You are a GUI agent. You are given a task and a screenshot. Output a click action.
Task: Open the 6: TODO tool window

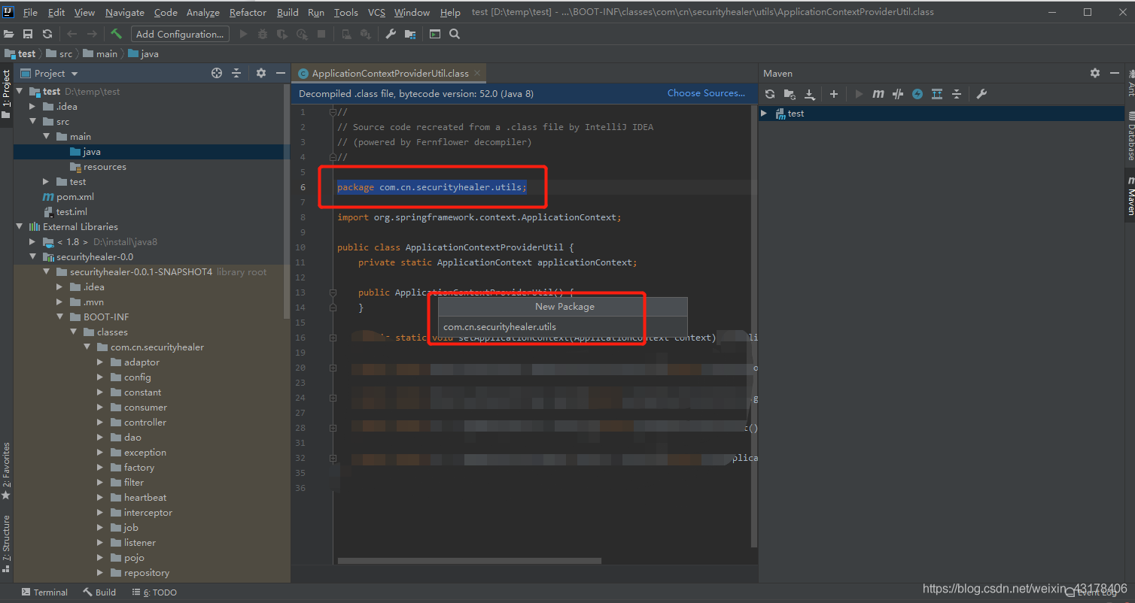pos(154,592)
